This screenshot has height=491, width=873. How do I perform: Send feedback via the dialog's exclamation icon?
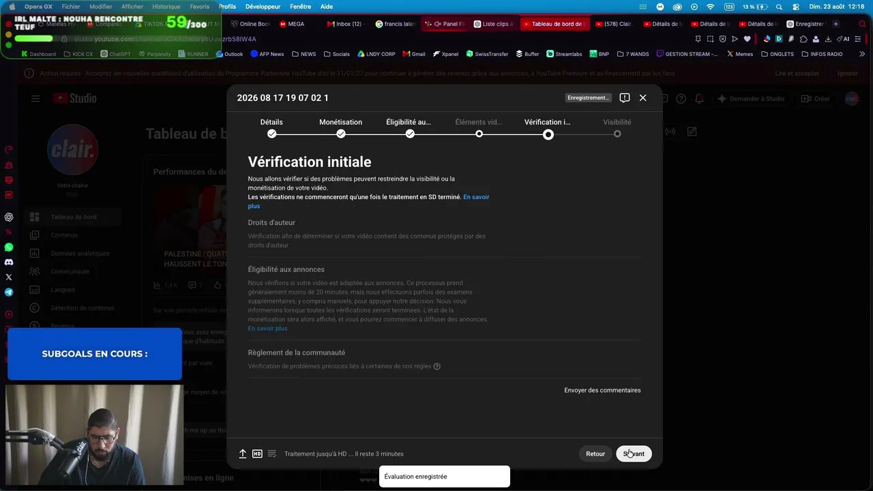click(x=624, y=98)
